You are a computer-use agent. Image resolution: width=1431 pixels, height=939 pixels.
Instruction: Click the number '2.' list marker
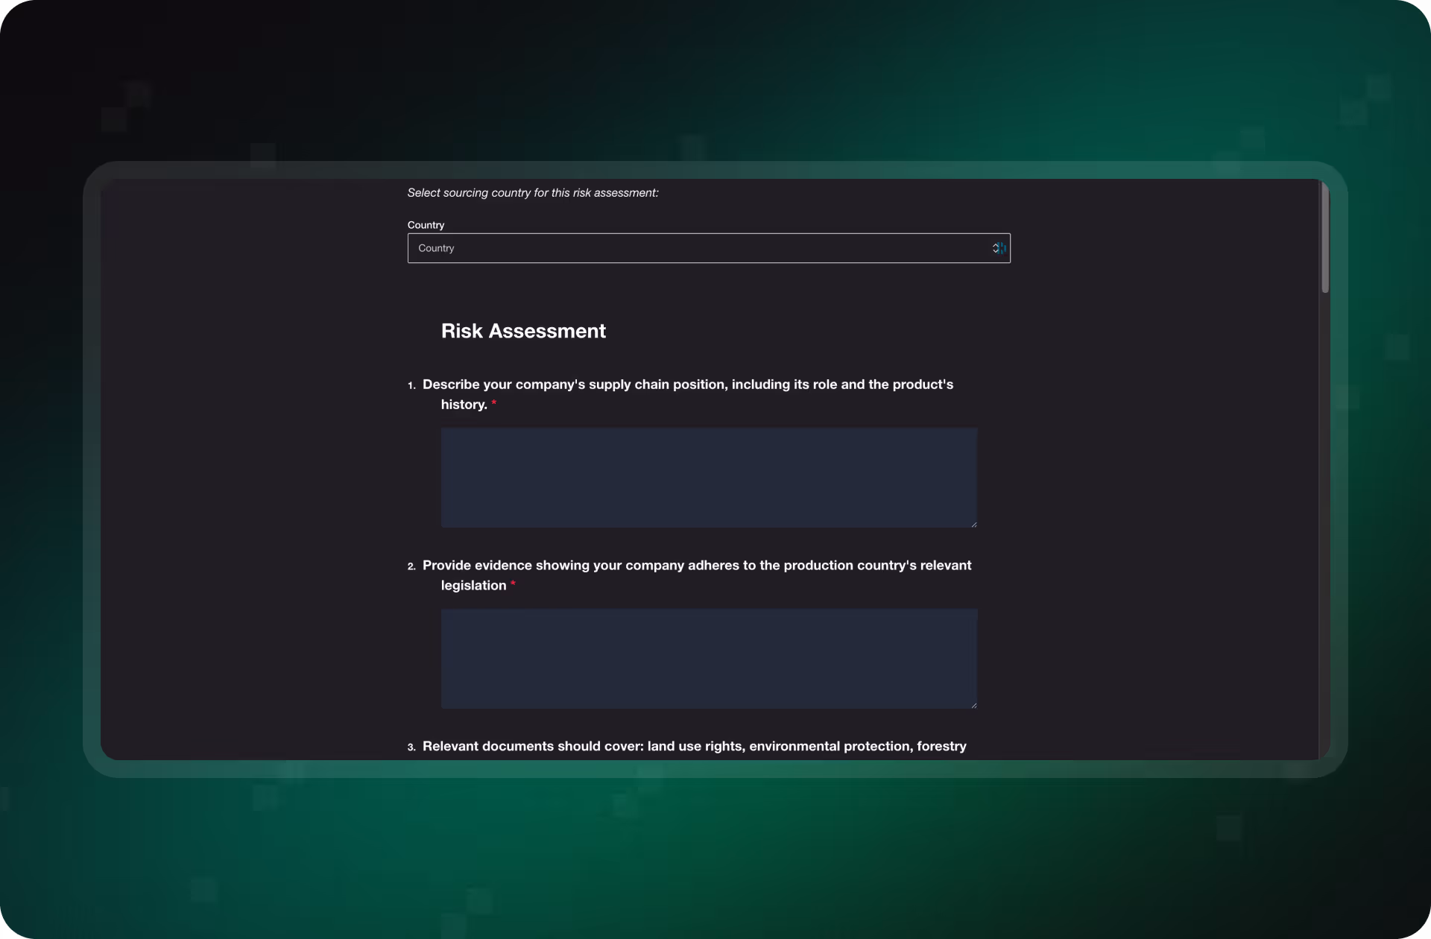411,567
